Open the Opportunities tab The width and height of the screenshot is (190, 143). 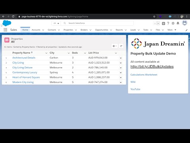(x=102, y=30)
